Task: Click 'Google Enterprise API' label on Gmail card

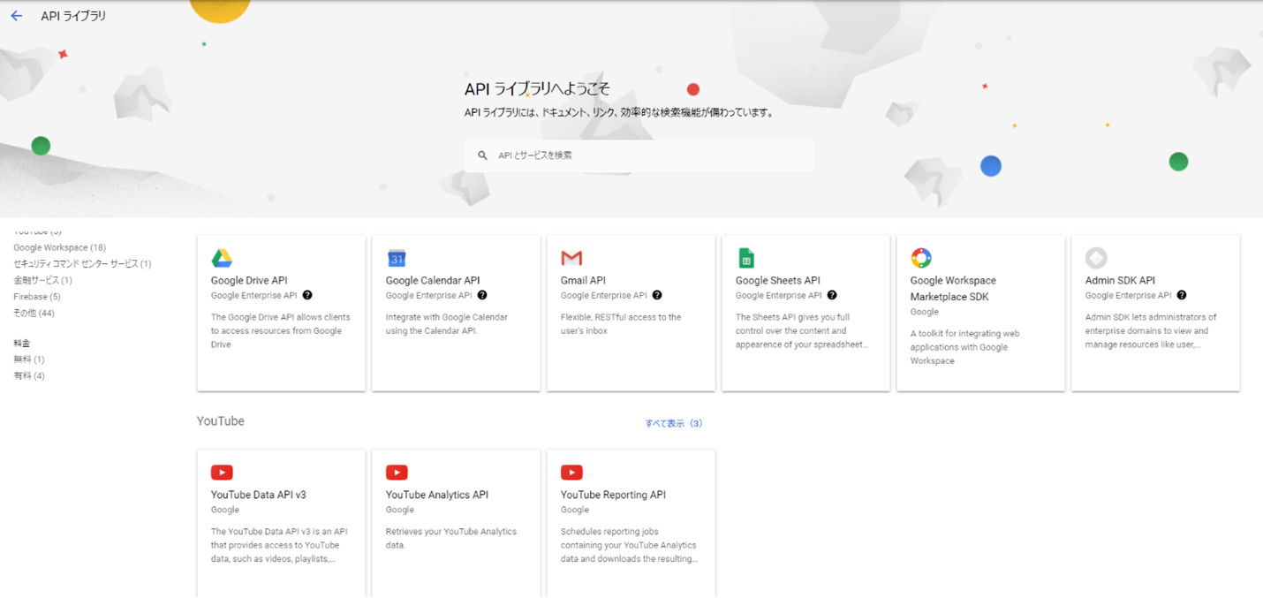Action: pos(604,296)
